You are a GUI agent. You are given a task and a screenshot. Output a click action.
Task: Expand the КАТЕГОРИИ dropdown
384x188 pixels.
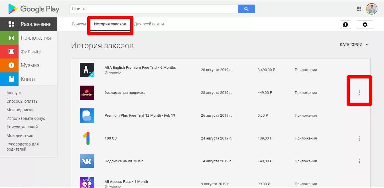tap(354, 45)
